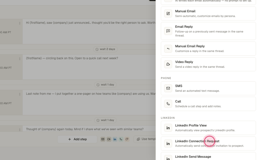Click the LinkedIn Send Message icon
Screen dimensions: 261x160
[x=168, y=158]
